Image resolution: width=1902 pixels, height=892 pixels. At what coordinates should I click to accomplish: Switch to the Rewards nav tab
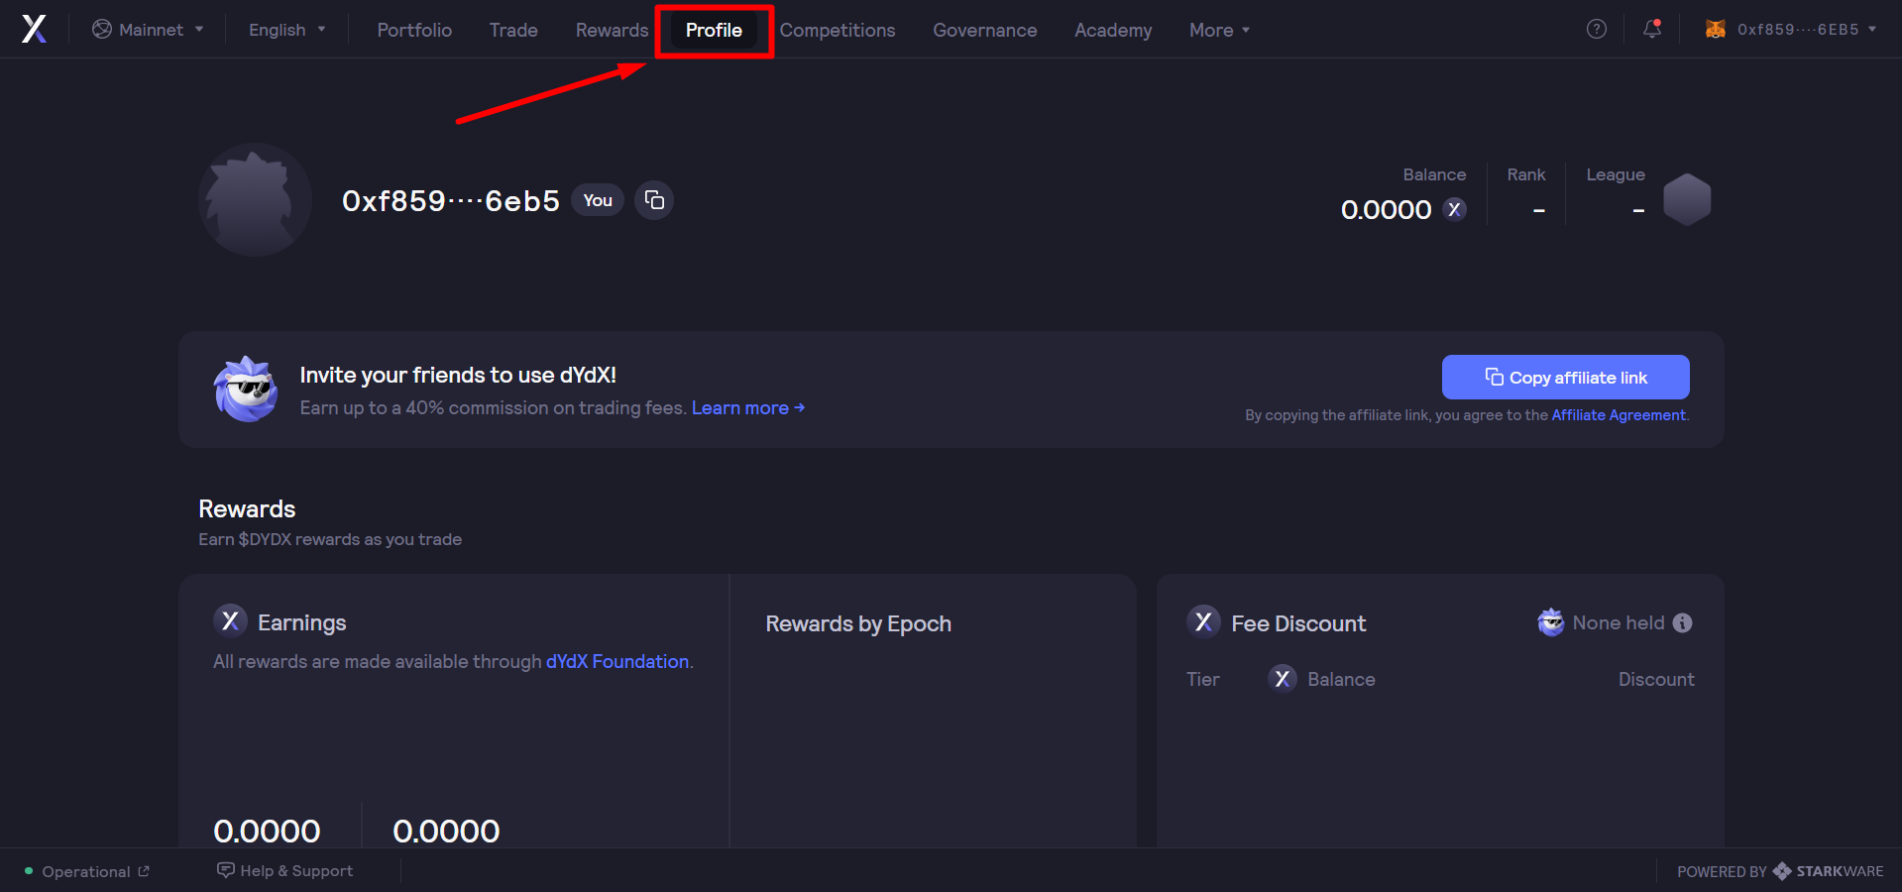(x=612, y=30)
